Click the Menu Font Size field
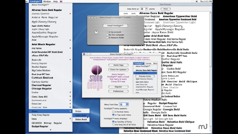The width and height of the screenshot is (238, 134). click(x=123, y=104)
